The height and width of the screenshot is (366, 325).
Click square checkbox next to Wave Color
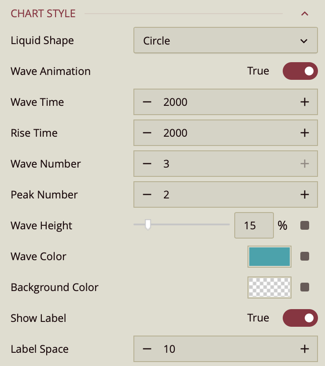(304, 257)
